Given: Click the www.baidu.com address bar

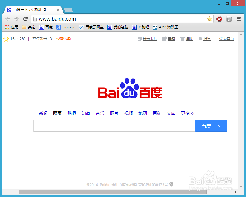Looking at the screenshot, I should point(122,19).
